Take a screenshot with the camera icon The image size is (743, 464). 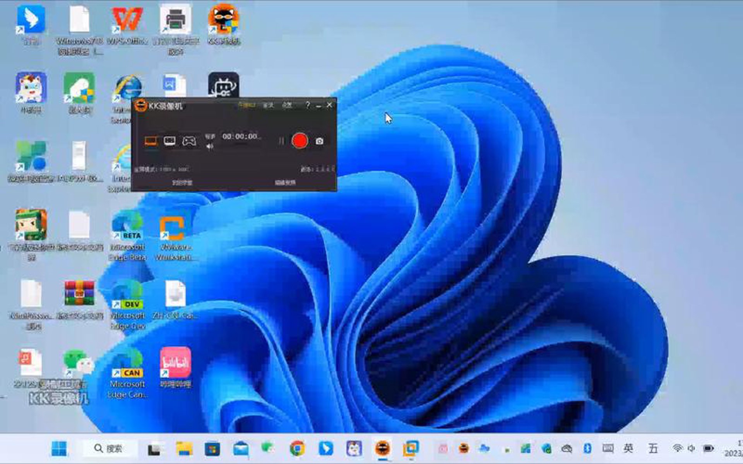(319, 141)
